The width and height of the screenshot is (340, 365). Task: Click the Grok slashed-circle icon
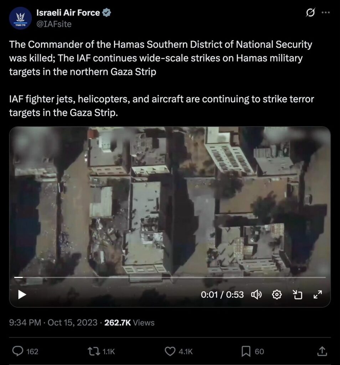310,12
